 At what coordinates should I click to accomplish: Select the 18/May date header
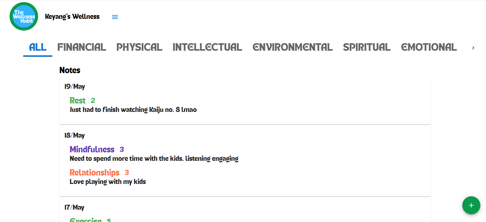point(74,135)
